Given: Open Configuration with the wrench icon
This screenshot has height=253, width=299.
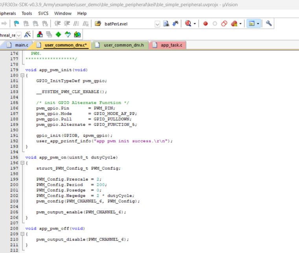Looking at the screenshot, I should (269, 24).
